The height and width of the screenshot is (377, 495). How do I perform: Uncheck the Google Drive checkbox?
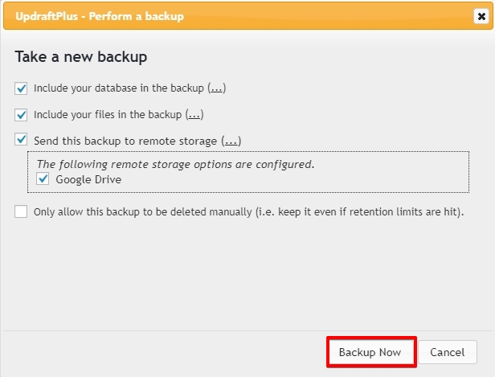pyautogui.click(x=43, y=178)
